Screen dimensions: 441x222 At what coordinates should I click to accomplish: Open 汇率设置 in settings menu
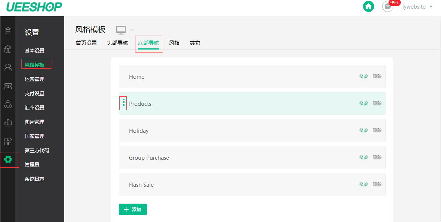34,108
